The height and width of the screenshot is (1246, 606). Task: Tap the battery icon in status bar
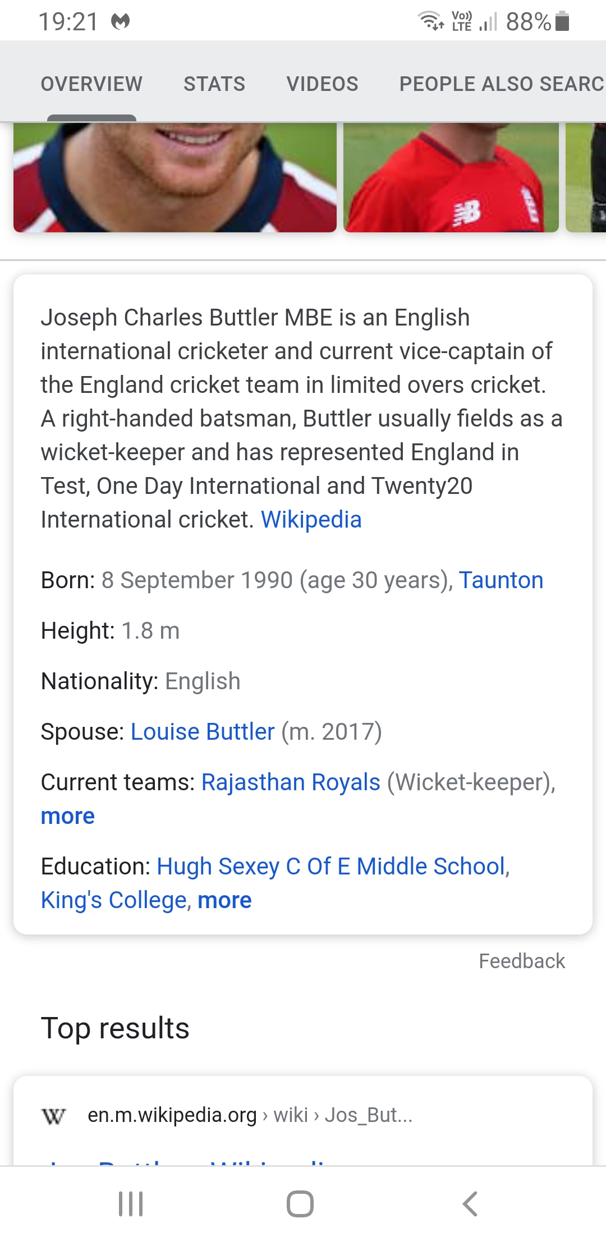tap(562, 21)
